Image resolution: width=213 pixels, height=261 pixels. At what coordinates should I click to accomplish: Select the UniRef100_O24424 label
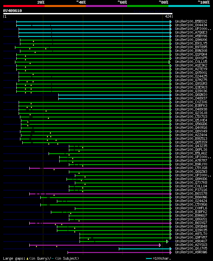[x=191, y=201]
